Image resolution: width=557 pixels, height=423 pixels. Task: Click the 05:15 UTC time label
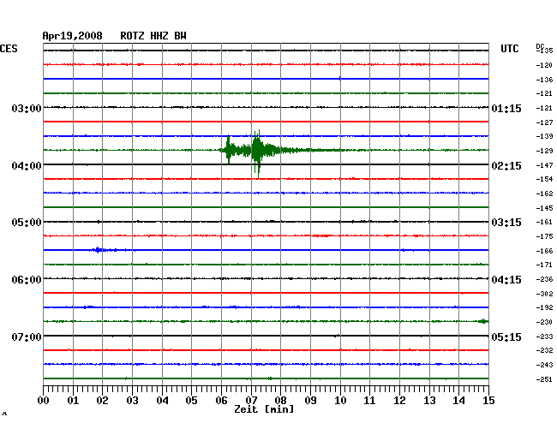point(506,337)
